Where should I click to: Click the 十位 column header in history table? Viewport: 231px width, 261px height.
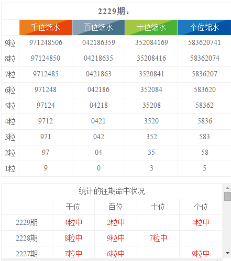point(158,207)
